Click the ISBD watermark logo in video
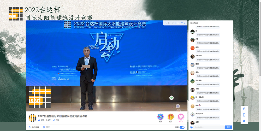The height and width of the screenshot is (131, 261). point(40,97)
